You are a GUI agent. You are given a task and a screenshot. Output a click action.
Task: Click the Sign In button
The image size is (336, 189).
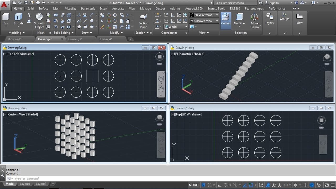coord(274,3)
